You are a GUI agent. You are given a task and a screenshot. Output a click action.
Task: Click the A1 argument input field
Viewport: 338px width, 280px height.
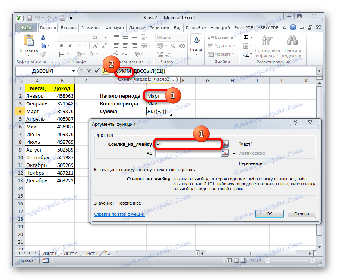tap(188, 153)
